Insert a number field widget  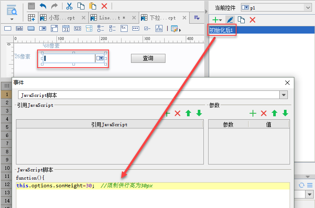click(x=78, y=28)
